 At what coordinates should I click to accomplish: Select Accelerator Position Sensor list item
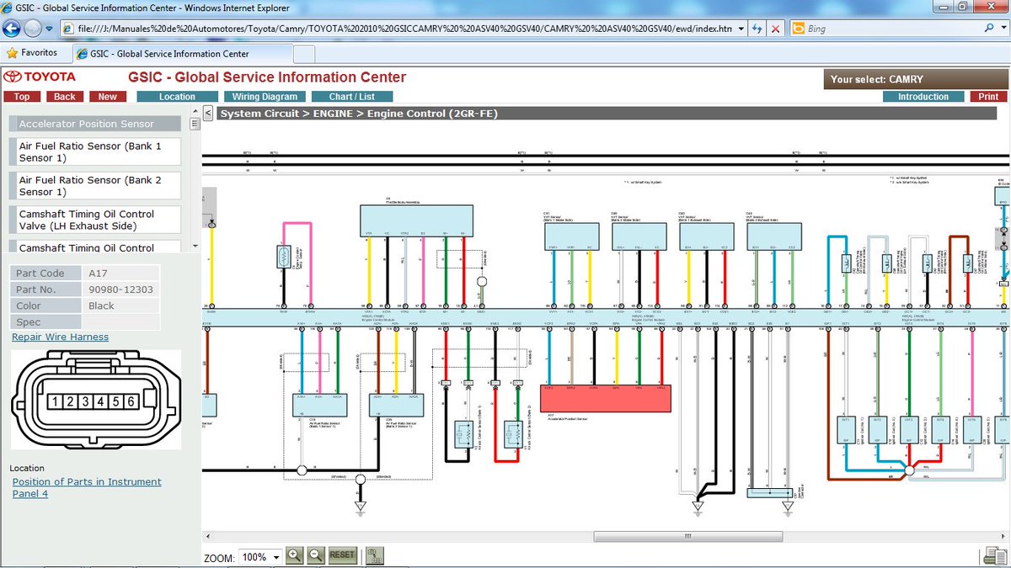[x=95, y=124]
